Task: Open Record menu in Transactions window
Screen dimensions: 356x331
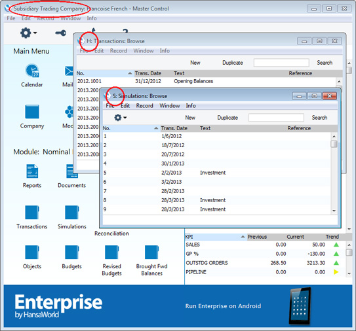Action: click(x=119, y=51)
